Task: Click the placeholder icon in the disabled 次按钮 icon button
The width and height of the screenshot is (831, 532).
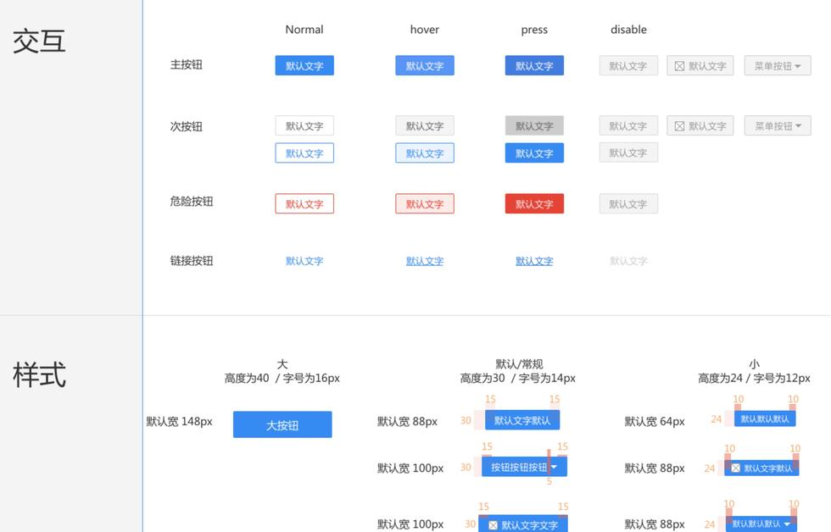Action: [x=679, y=126]
